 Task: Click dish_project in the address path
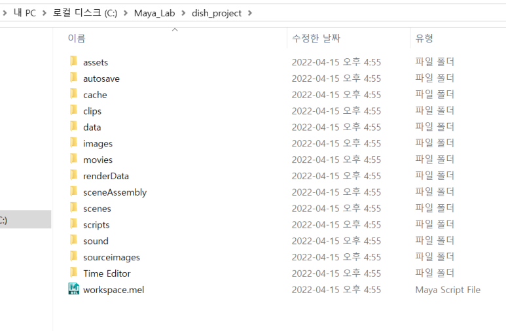[217, 13]
